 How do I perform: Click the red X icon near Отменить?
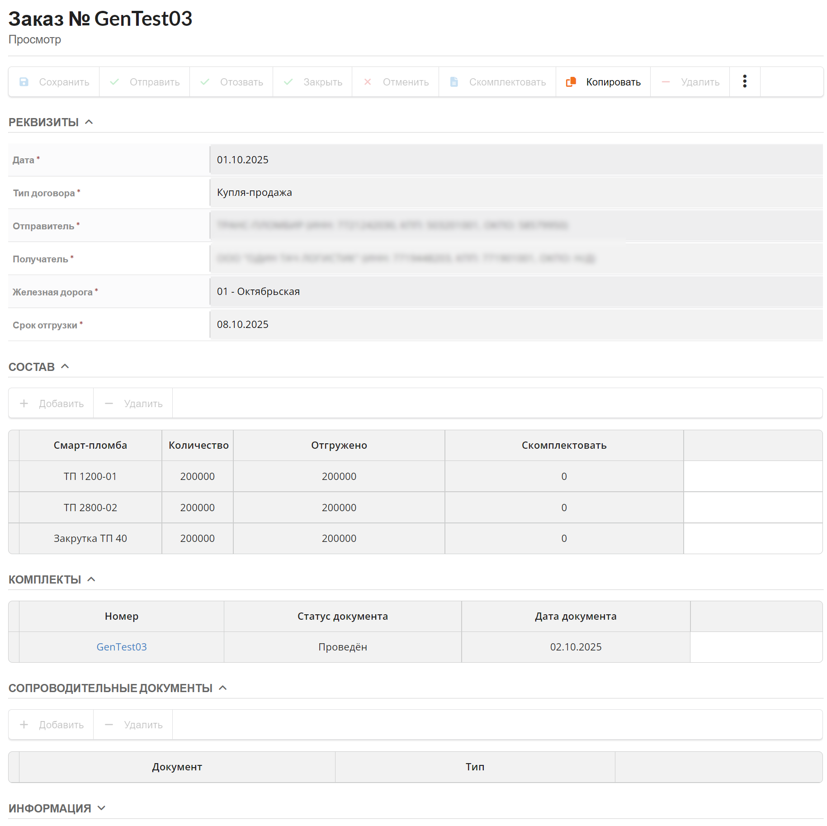coord(368,82)
